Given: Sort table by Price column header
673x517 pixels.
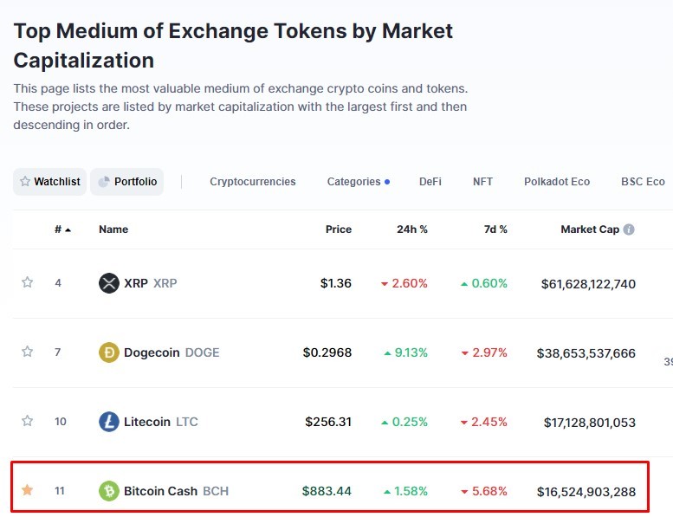Looking at the screenshot, I should click(338, 229).
